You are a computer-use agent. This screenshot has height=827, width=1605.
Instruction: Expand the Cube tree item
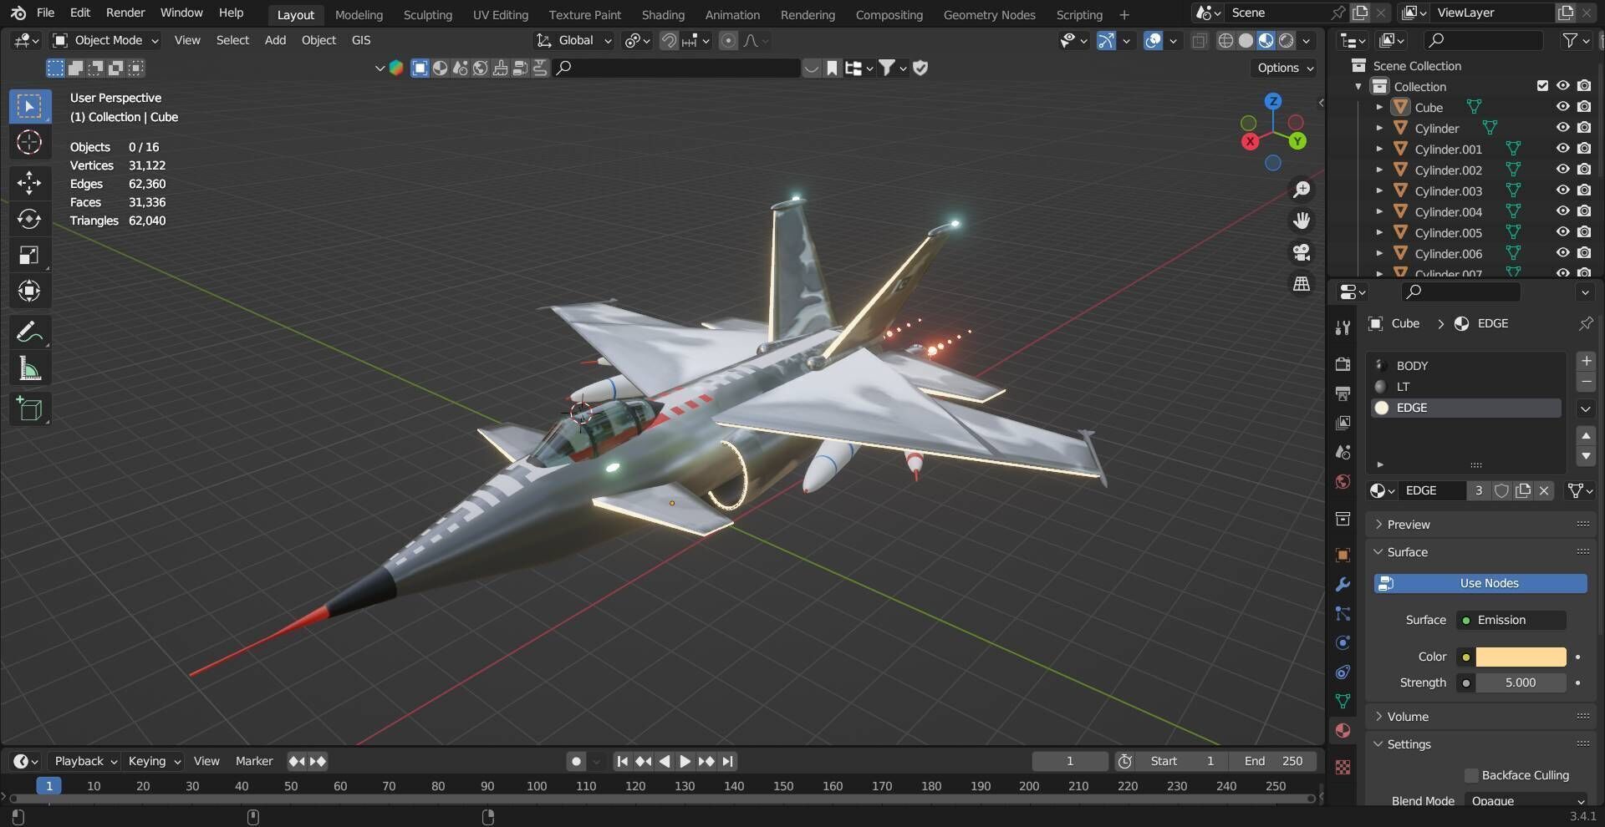[x=1379, y=107]
